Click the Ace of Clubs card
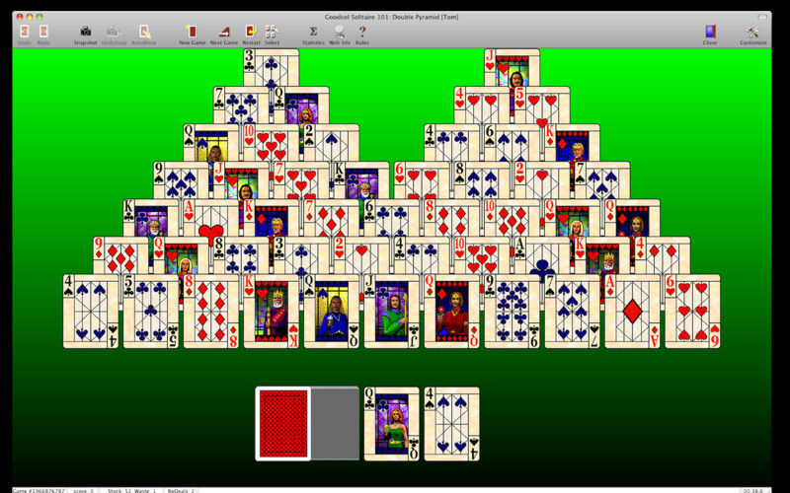The width and height of the screenshot is (790, 493). pos(542,255)
